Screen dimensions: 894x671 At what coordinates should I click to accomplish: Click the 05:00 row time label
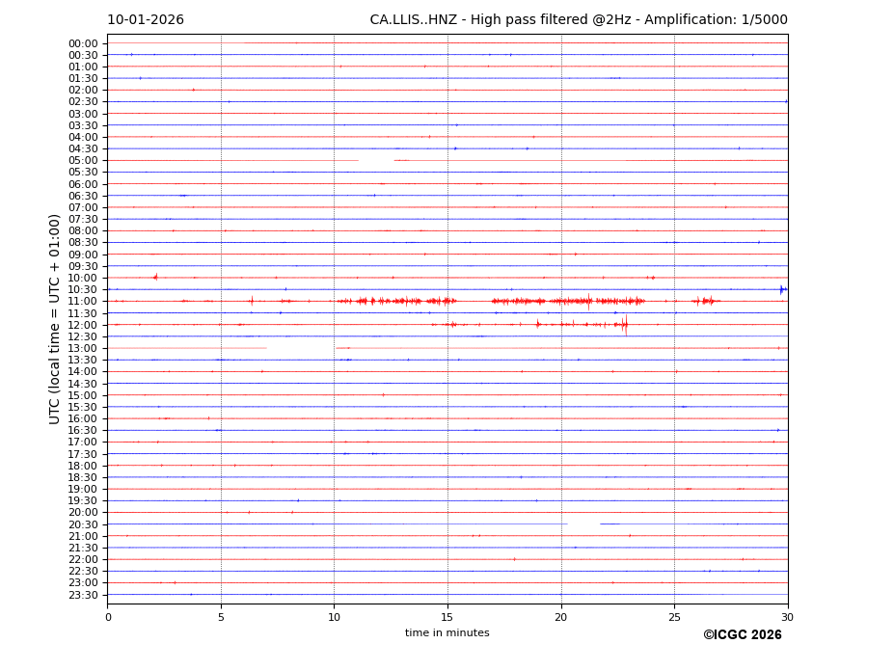[x=82, y=161]
